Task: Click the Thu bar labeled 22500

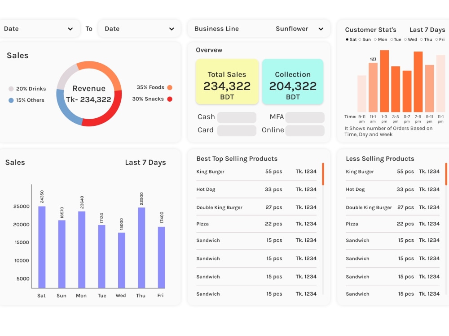Action: pos(141,248)
